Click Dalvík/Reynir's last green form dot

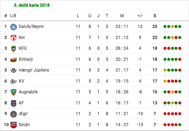click(180, 27)
